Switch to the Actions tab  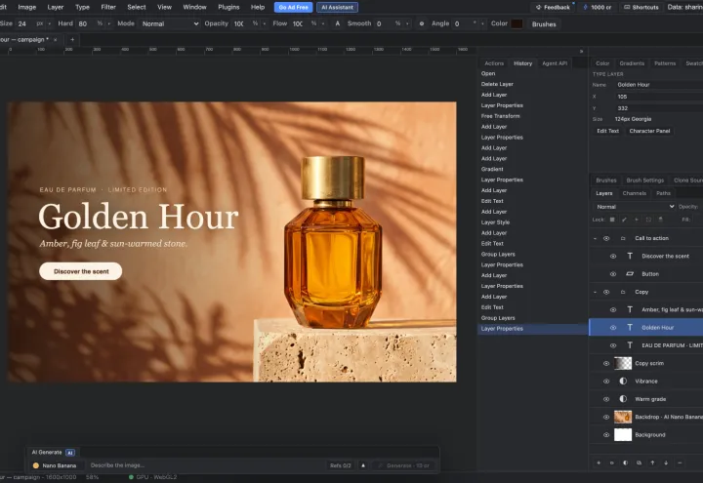[494, 63]
